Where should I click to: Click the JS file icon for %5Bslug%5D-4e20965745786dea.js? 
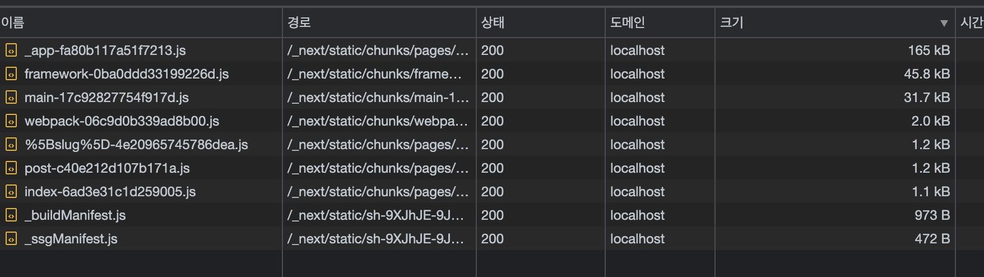coord(11,145)
